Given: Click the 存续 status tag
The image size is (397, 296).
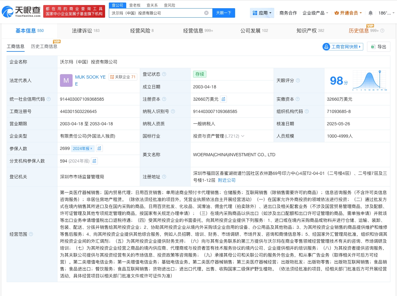Looking at the screenshot, I should pyautogui.click(x=199, y=74).
